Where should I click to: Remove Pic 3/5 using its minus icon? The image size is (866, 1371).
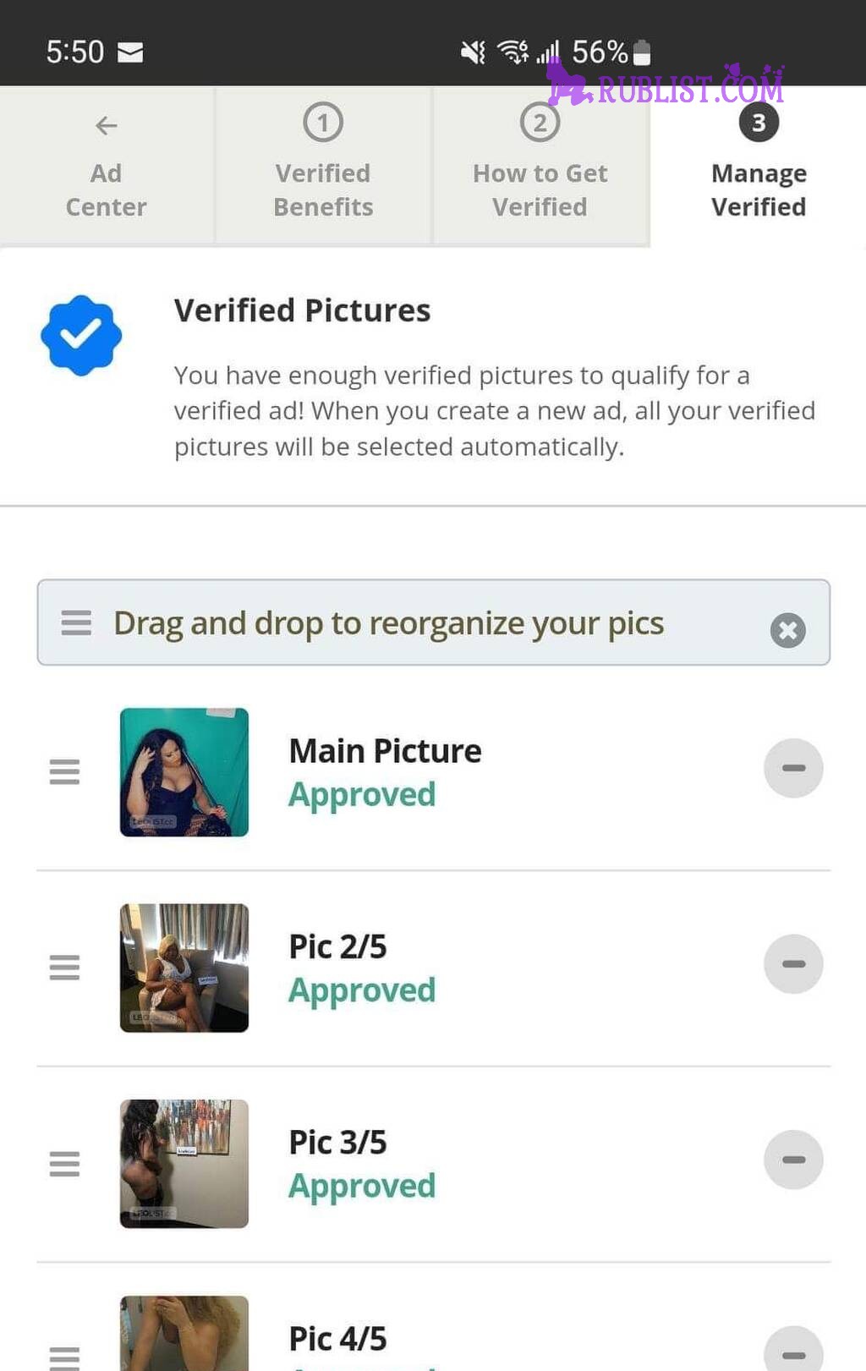tap(793, 1160)
